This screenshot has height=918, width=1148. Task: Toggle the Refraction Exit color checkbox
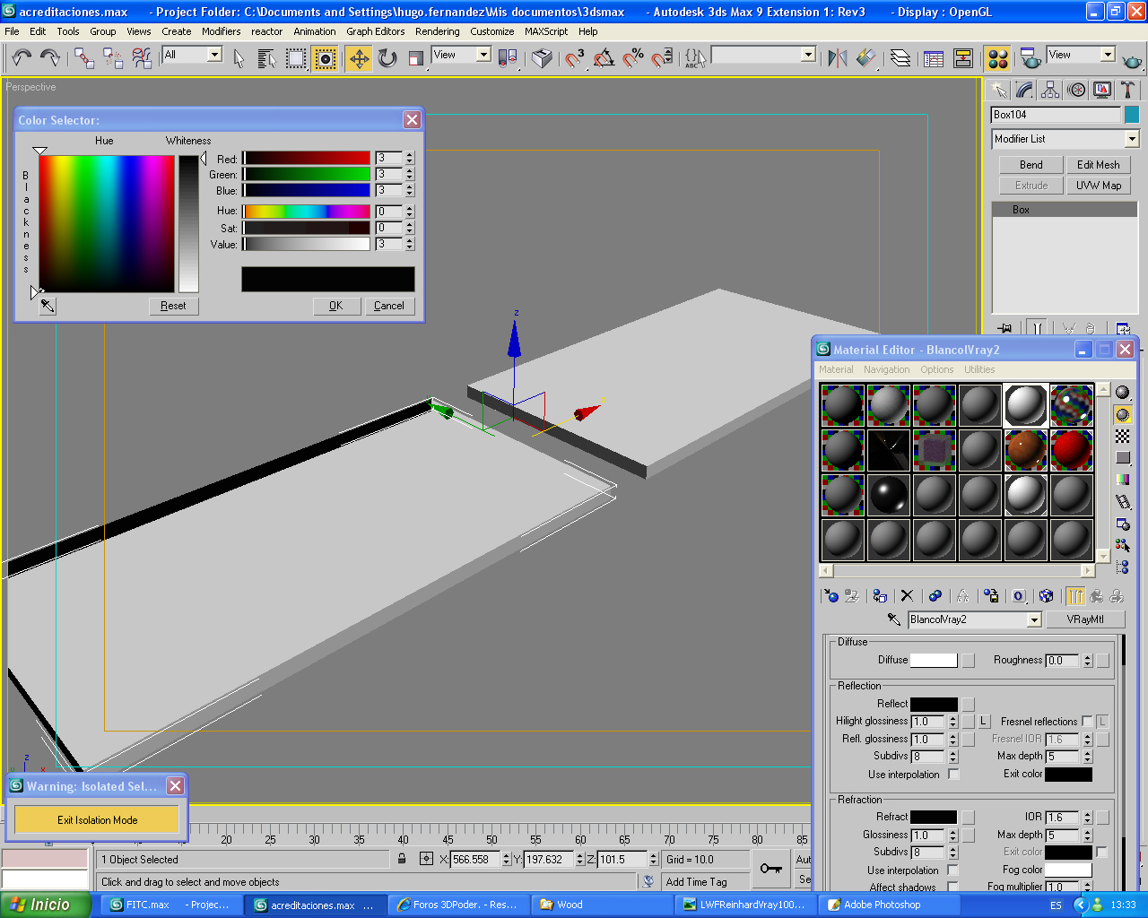tap(1101, 852)
